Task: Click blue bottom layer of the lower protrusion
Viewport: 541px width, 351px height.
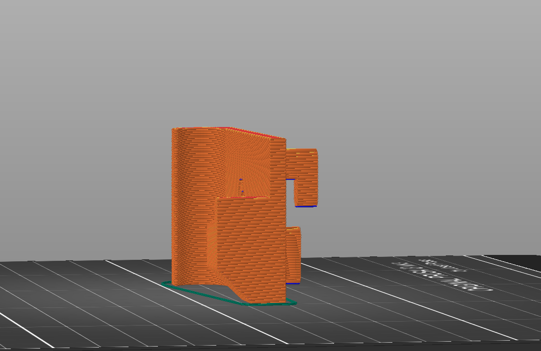Action: pos(293,283)
